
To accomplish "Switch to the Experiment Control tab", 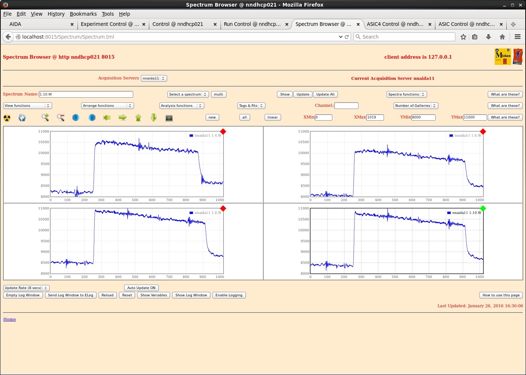I will 112,24.
